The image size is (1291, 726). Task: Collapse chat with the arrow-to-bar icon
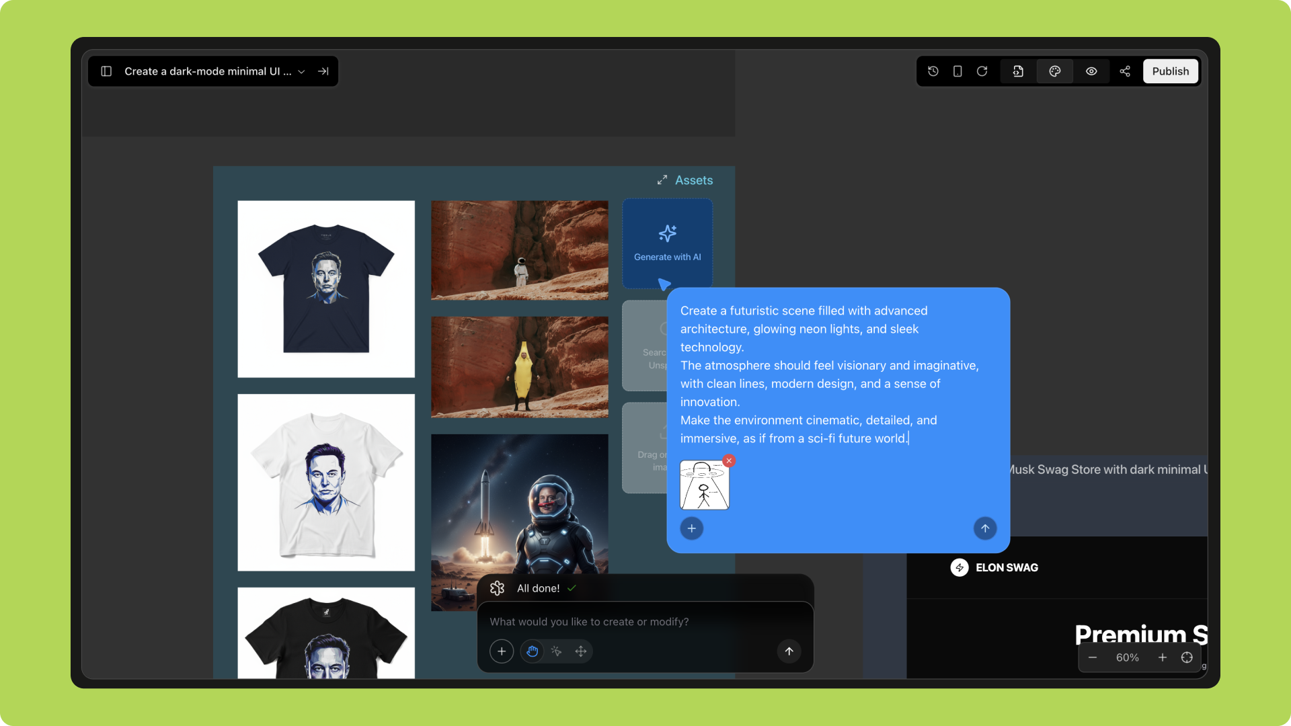(323, 71)
